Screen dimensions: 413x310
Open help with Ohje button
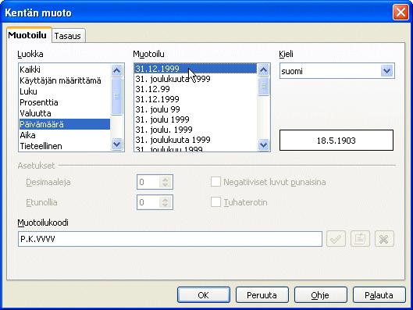(x=320, y=295)
